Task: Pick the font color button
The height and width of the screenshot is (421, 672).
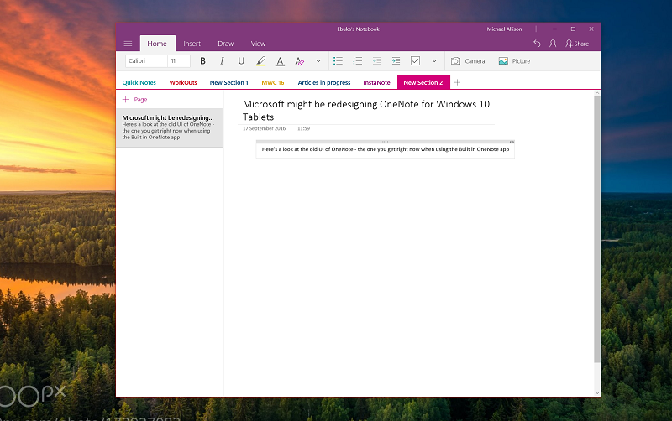Action: tap(280, 61)
